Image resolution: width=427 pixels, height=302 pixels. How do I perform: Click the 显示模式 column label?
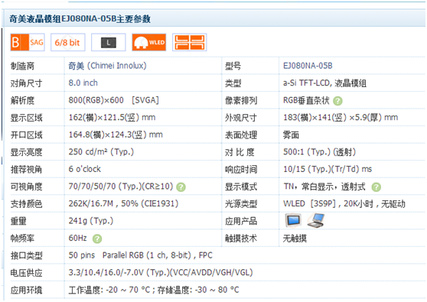point(241,187)
